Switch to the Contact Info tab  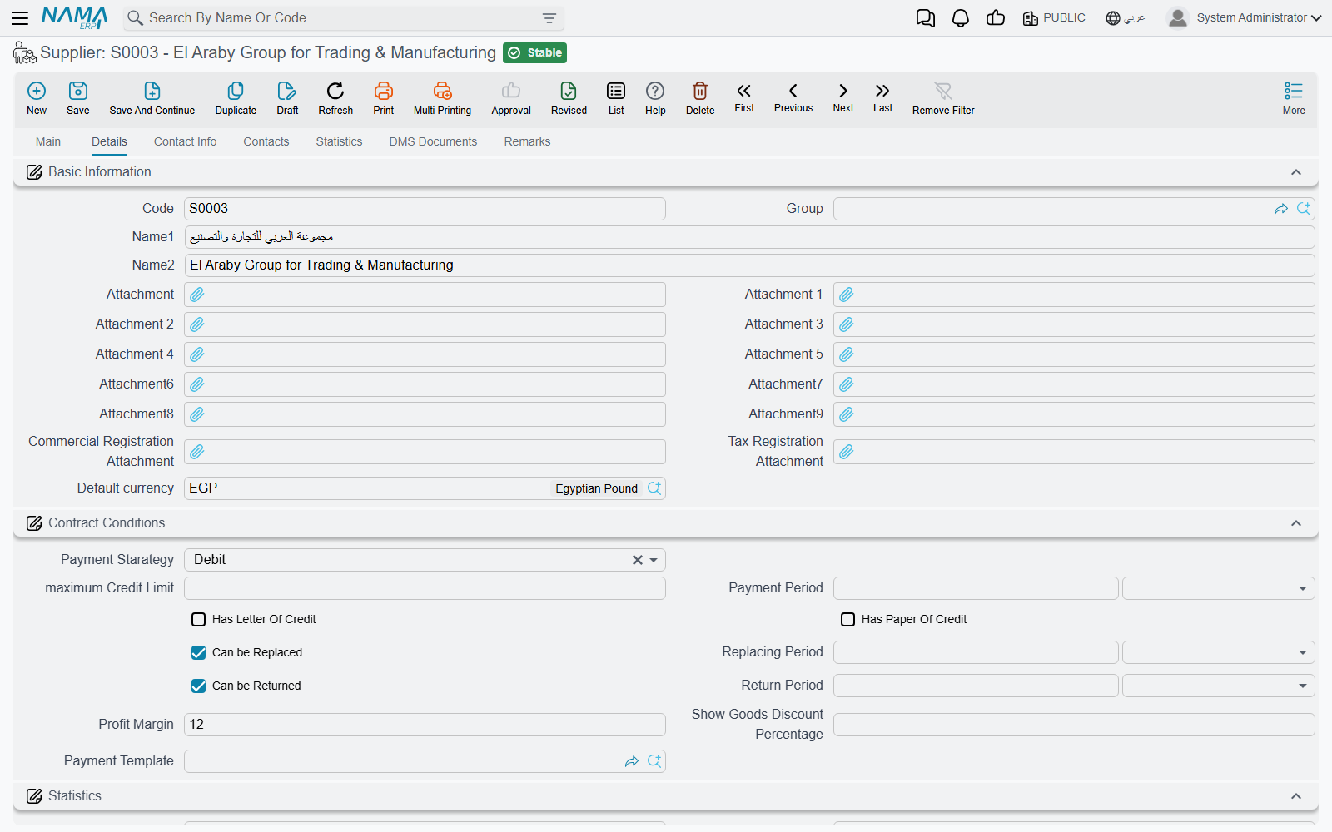tap(185, 141)
